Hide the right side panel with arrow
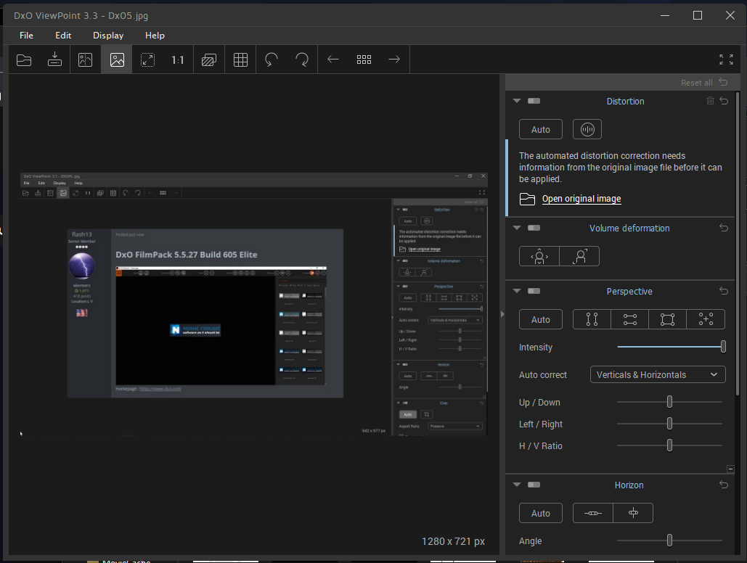The width and height of the screenshot is (747, 563). [502, 314]
